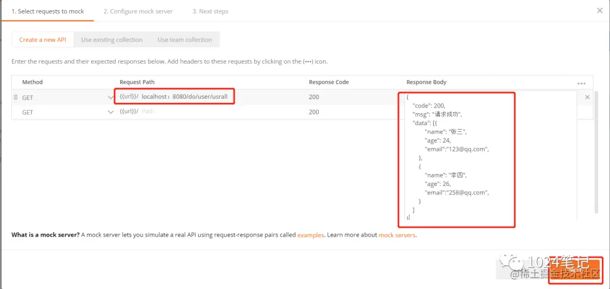This screenshot has width=610, height=289.
Task: Go to Configure mock server step
Action: (138, 11)
